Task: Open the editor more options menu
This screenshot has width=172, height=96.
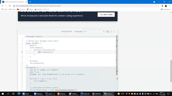Action: 114,31
